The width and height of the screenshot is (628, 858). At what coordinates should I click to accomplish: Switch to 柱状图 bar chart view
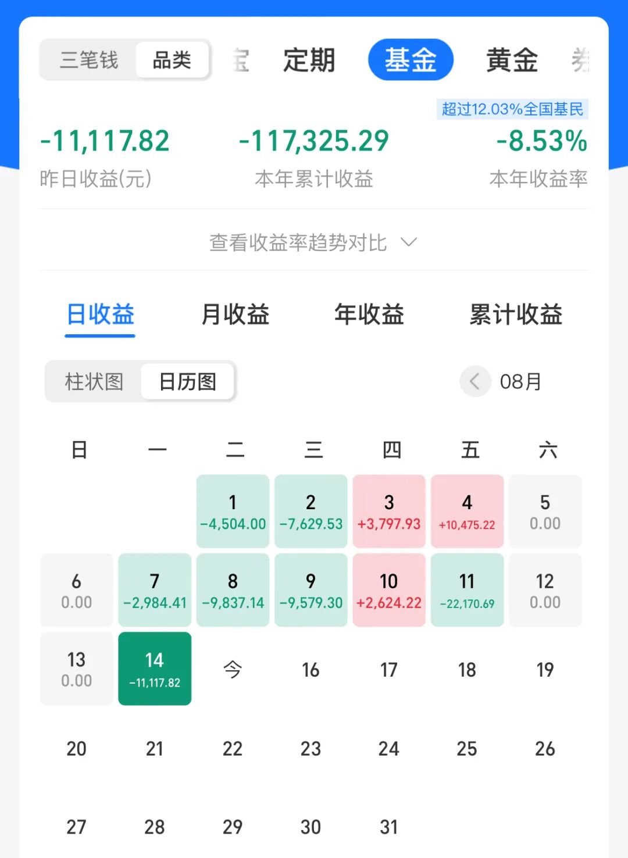pyautogui.click(x=94, y=382)
